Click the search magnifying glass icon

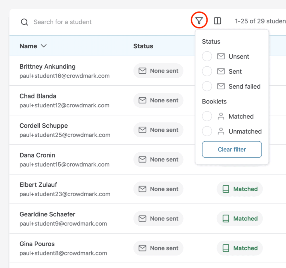pyautogui.click(x=24, y=22)
